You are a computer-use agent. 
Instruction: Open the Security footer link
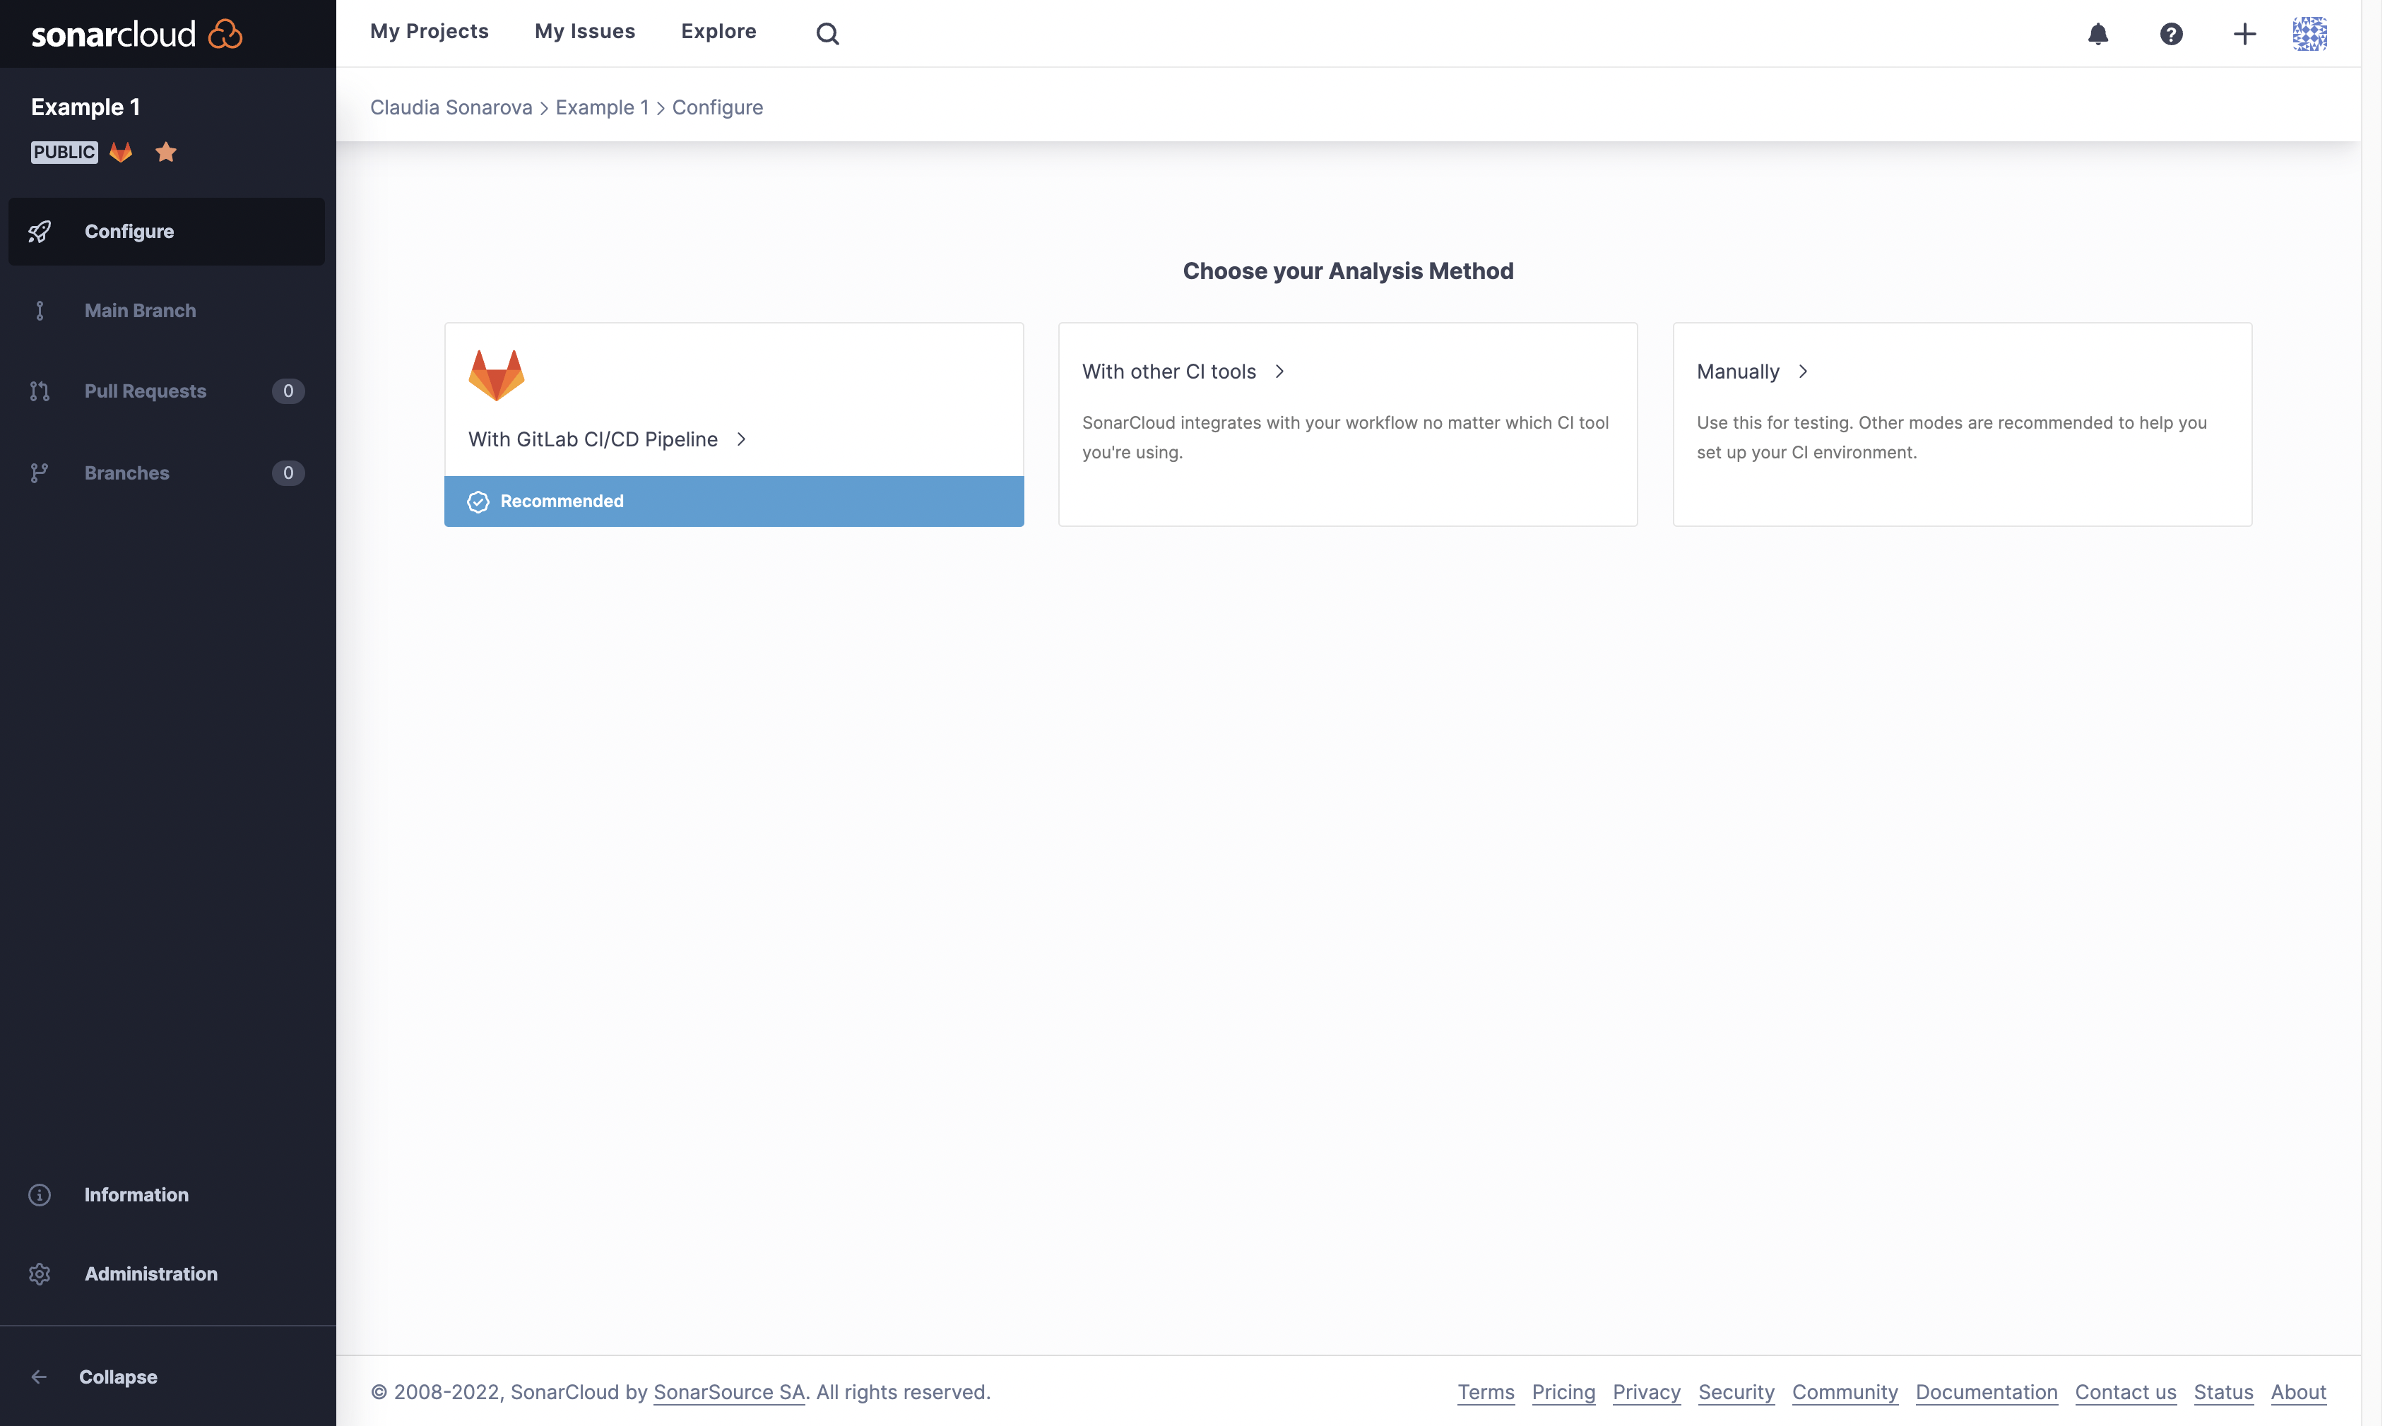(x=1736, y=1392)
